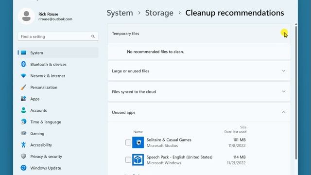Click Rick Rouse profile avatar
The image size is (311, 175).
click(26, 16)
